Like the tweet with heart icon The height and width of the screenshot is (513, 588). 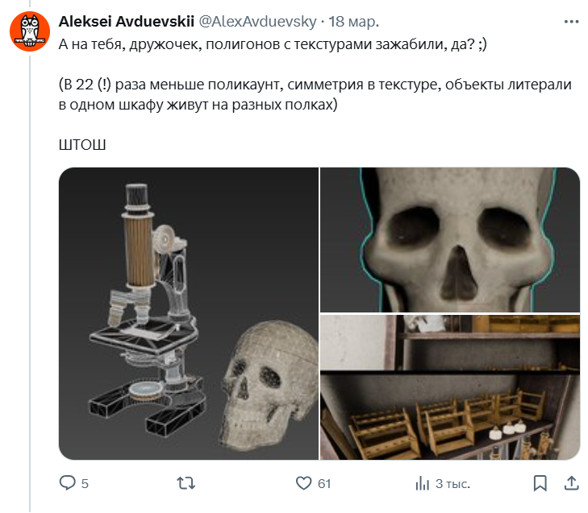303,483
